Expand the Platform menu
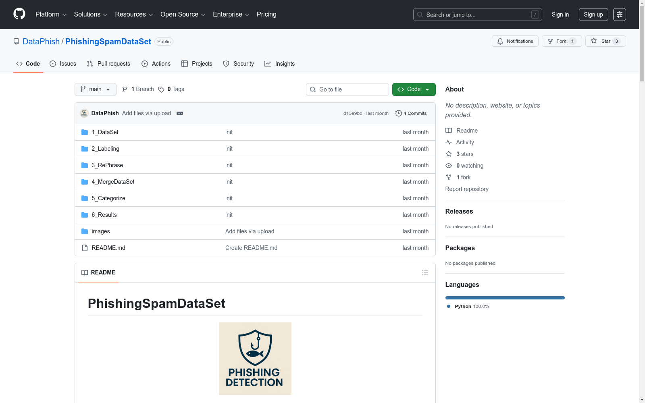 [51, 15]
